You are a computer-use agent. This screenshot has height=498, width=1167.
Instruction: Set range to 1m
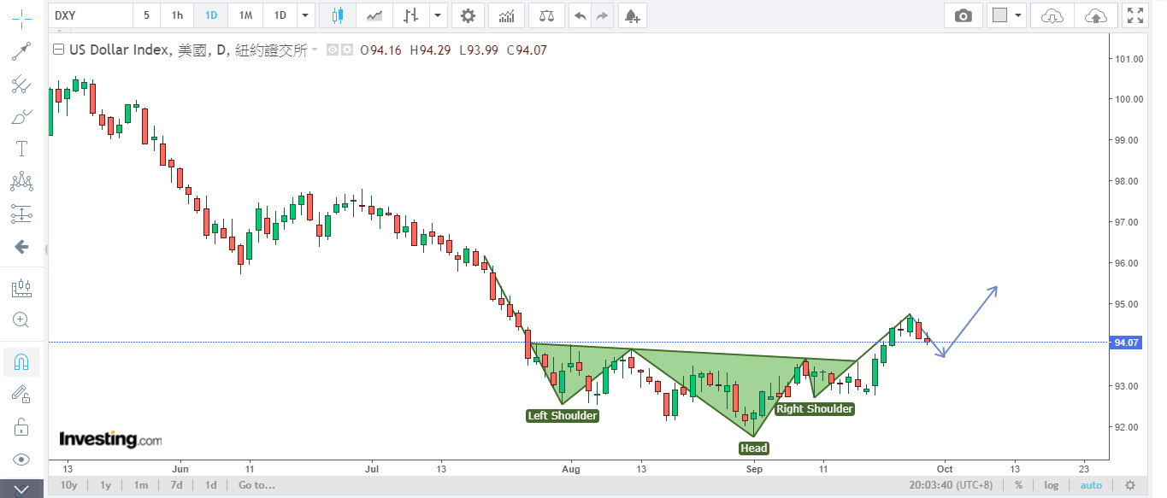pos(140,485)
